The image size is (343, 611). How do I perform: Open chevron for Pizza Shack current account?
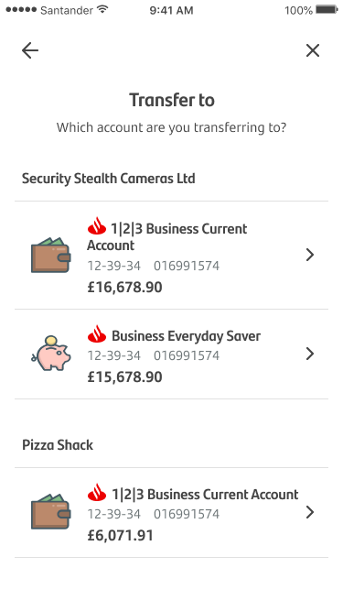tap(309, 512)
